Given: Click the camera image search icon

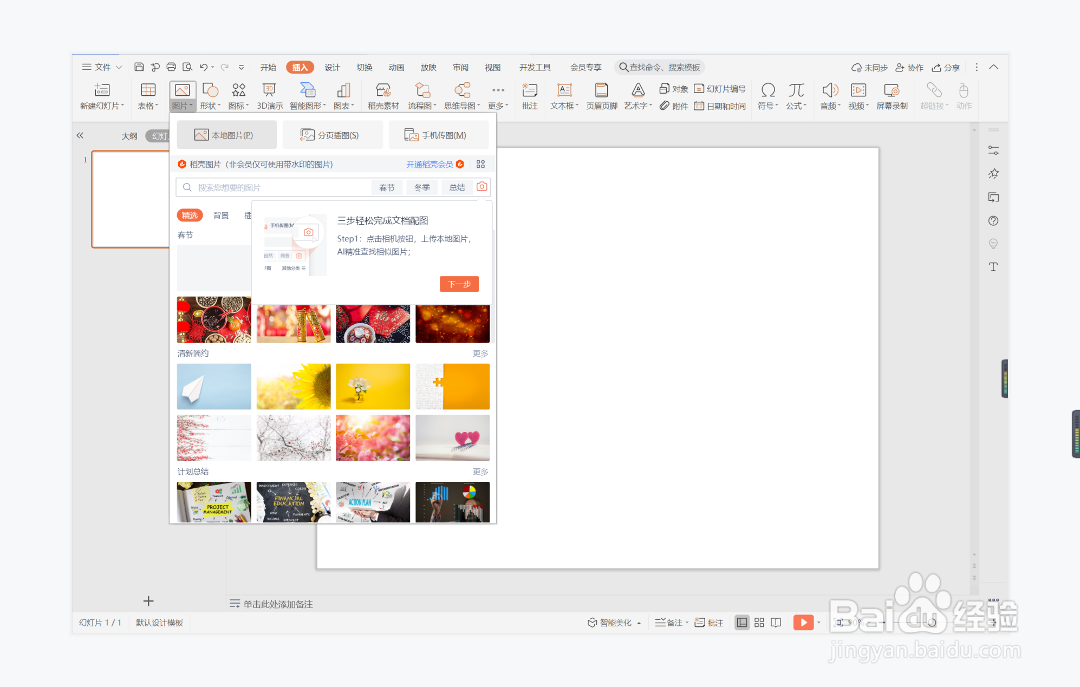Looking at the screenshot, I should pos(482,187).
